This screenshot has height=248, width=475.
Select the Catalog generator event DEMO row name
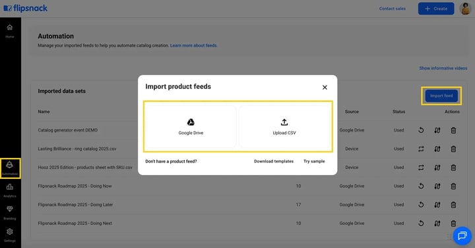point(67,130)
